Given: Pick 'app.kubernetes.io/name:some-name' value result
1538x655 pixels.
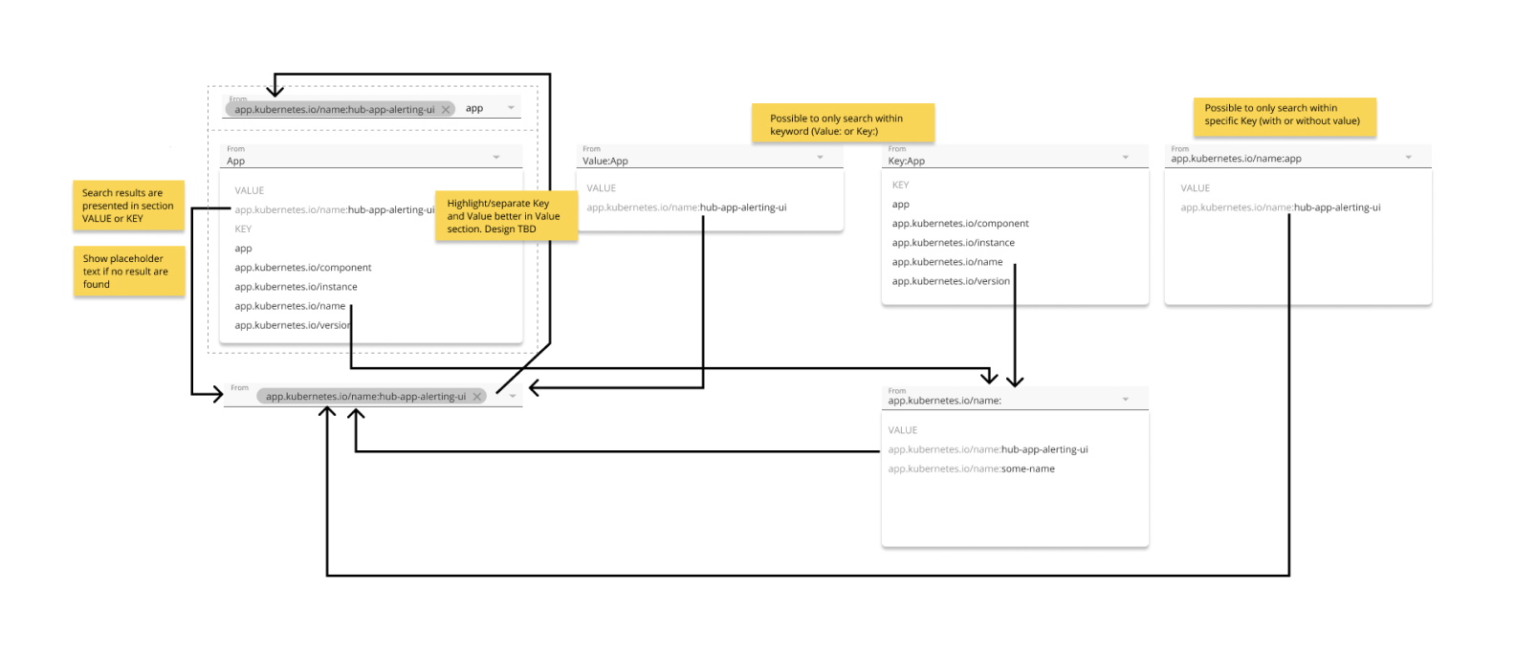Looking at the screenshot, I should tap(971, 469).
